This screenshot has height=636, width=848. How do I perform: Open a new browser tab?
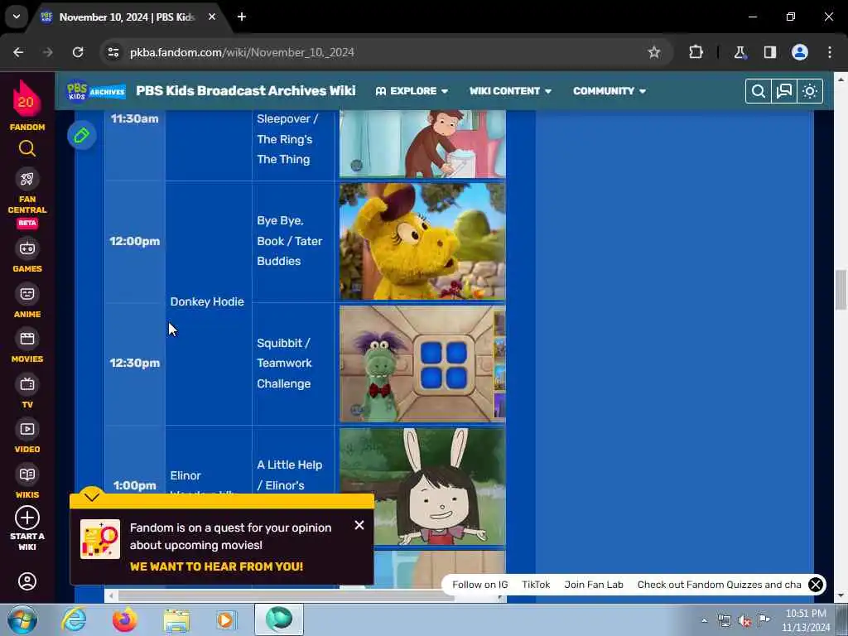coord(242,17)
